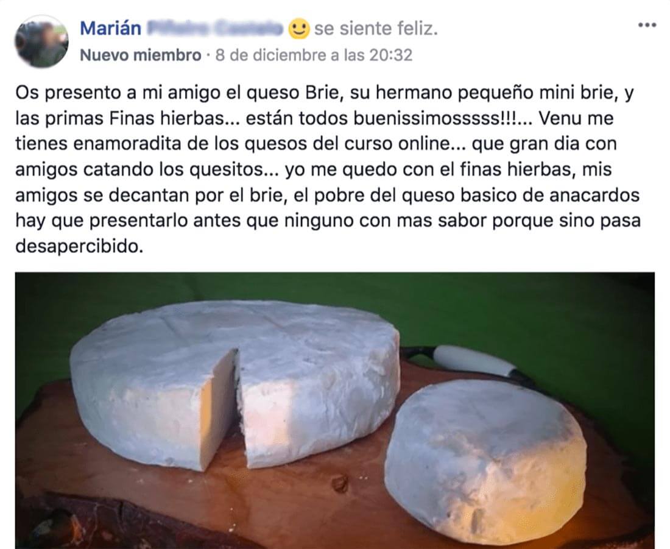This screenshot has width=670, height=549.
Task: Click the "se siente feliz." feeling text
Action: pos(376,29)
